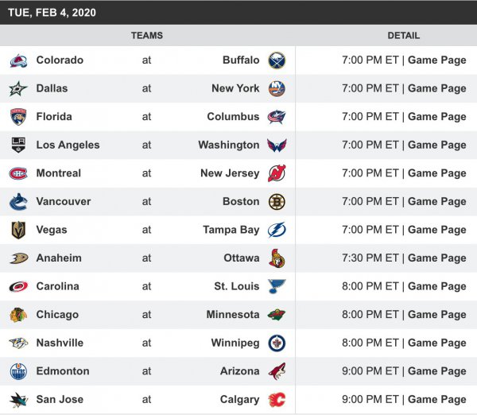Open Game Page for Anaheim at Ottawa
Screen dimensions: 477x415
point(436,258)
